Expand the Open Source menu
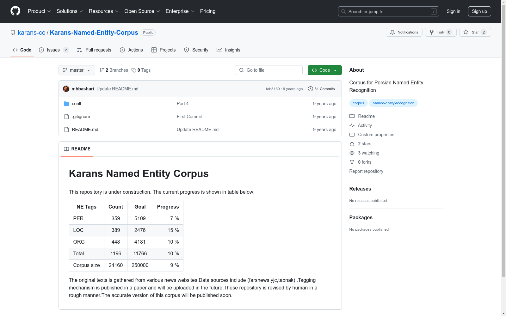Image resolution: width=506 pixels, height=316 pixels. click(x=142, y=11)
